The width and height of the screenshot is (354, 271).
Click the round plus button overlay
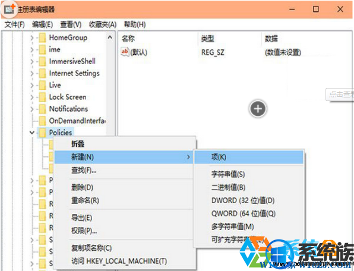point(258,109)
